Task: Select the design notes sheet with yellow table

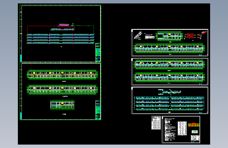Action: tap(181, 130)
